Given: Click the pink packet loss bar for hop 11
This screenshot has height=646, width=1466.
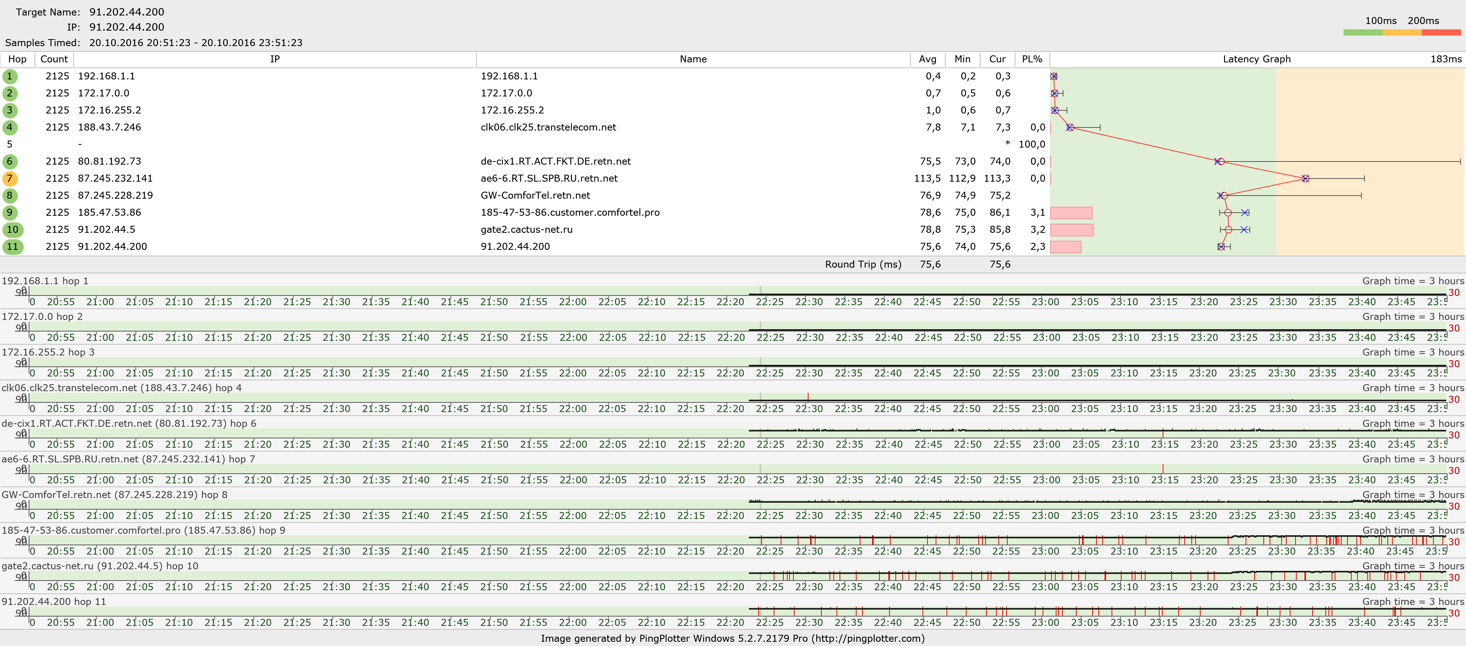Looking at the screenshot, I should tap(1065, 247).
